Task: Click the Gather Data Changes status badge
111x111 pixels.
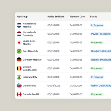Action: coord(100,86)
